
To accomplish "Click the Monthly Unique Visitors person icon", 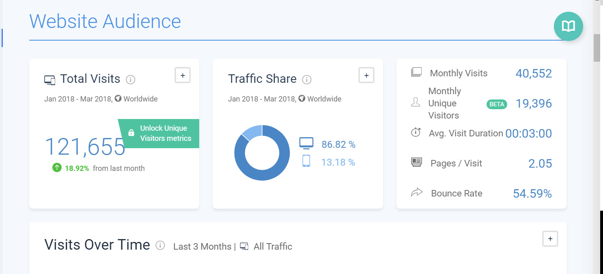I will point(415,102).
